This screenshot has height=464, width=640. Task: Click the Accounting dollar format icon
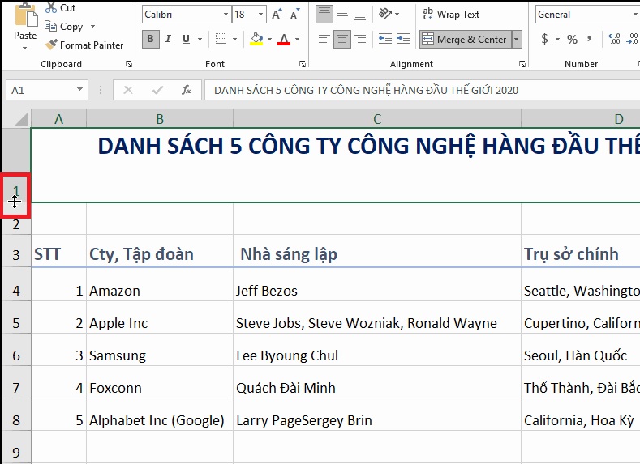(x=544, y=39)
